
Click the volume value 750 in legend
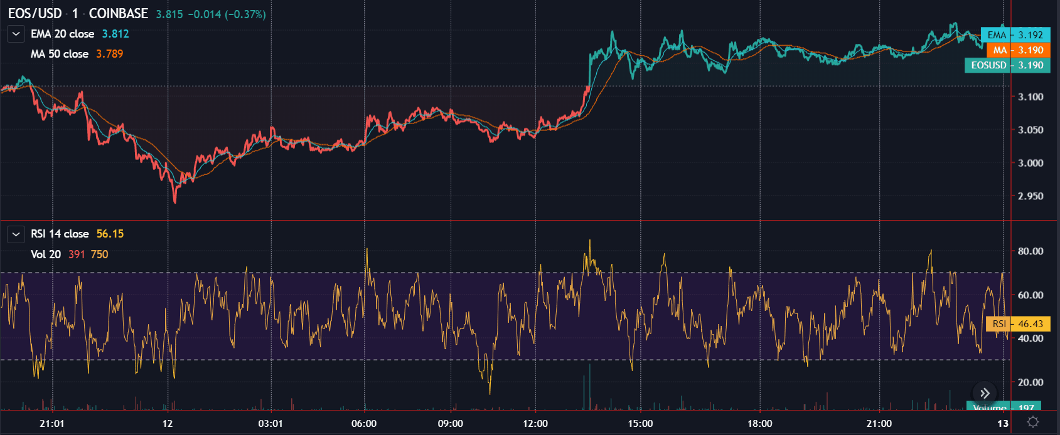coord(100,254)
